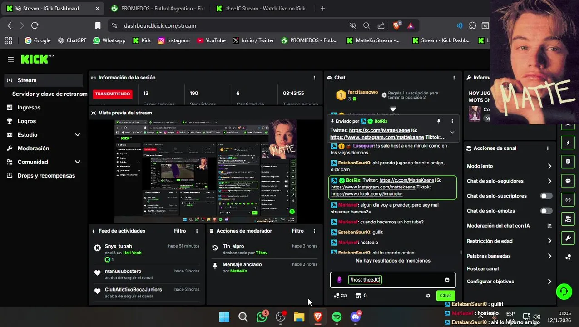579x327 pixels.
Task: Open the Chat panel three-dot options
Action: tap(454, 78)
